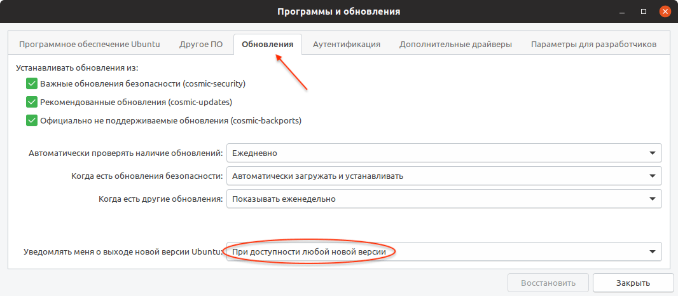
Task: Switch to Параметры для разработчиков tab
Action: 593,45
